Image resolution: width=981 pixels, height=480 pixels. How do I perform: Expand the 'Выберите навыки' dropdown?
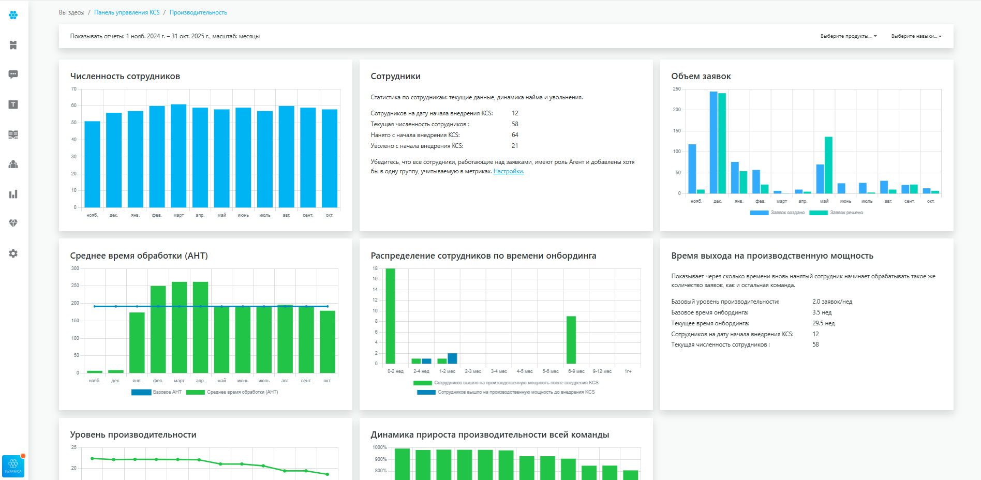[x=916, y=36]
